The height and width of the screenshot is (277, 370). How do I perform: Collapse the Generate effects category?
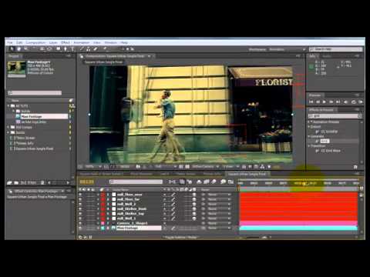click(309, 136)
